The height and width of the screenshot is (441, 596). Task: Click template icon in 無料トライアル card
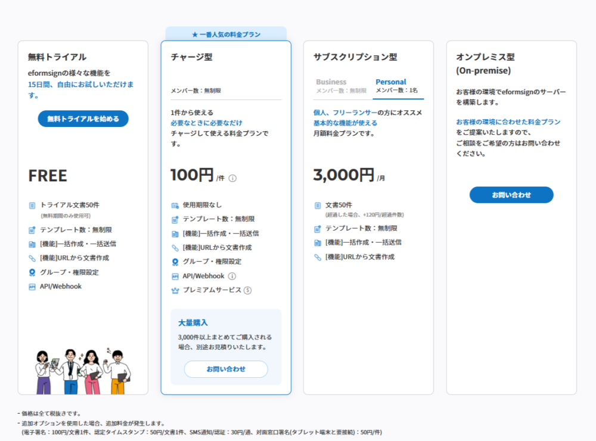[x=32, y=230]
